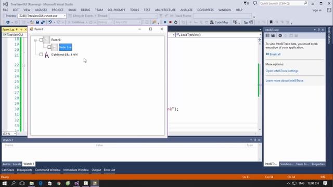Click the notifications flag icon in title bar

(x=246, y=3)
